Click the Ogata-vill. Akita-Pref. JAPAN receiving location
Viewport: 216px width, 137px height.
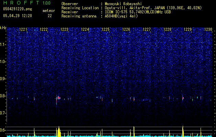pos(154,8)
